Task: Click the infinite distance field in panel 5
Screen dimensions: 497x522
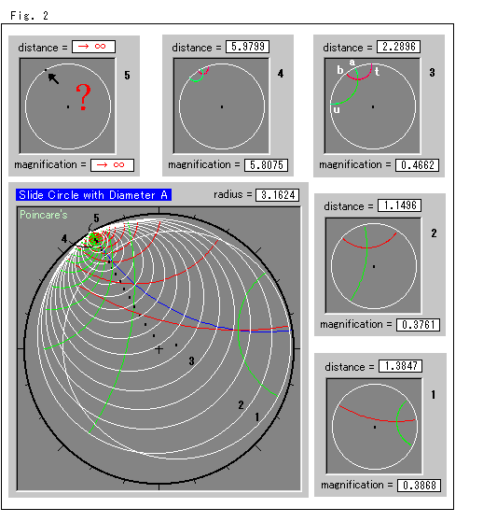Action: point(94,47)
